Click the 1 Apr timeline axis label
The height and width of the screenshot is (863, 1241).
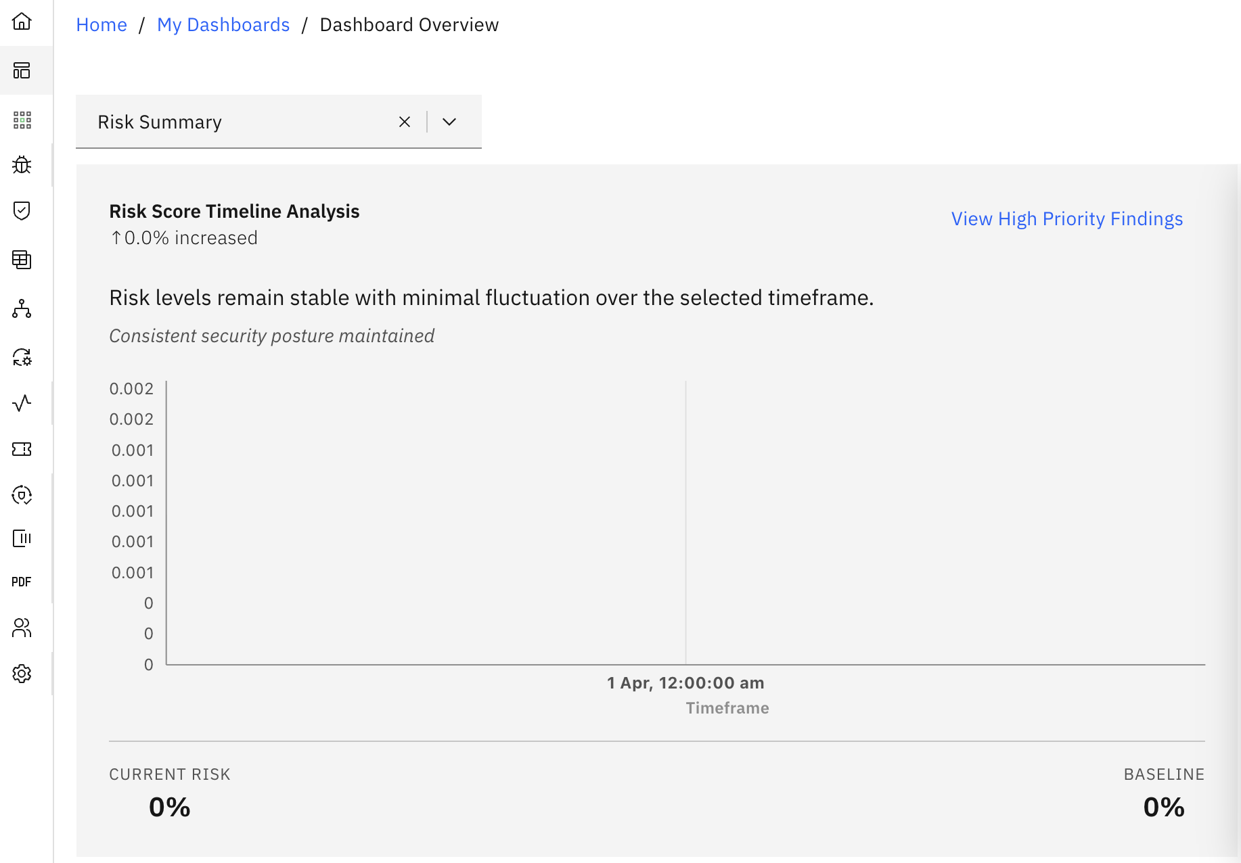tap(685, 683)
